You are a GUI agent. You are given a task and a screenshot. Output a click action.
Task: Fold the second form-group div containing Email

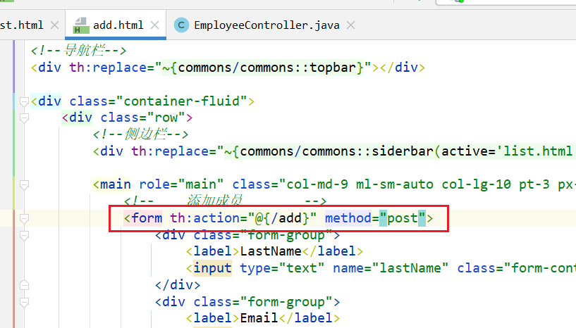[25, 302]
